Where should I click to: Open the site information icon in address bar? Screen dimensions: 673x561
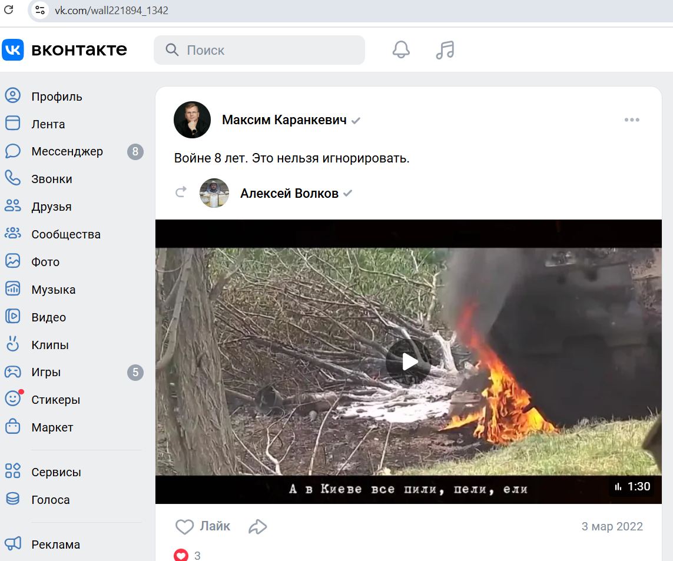click(39, 10)
